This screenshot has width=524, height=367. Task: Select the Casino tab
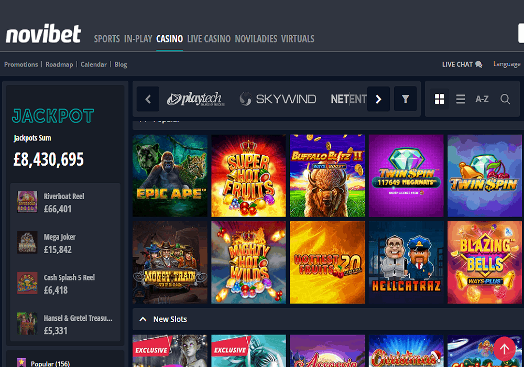click(169, 39)
